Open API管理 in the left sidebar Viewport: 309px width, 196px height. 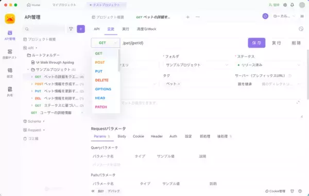[x=10, y=35]
